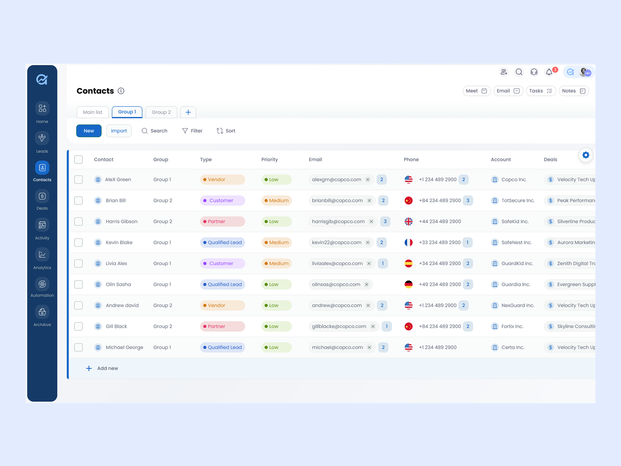Change Olin Sasha's Low priority

[x=277, y=284]
